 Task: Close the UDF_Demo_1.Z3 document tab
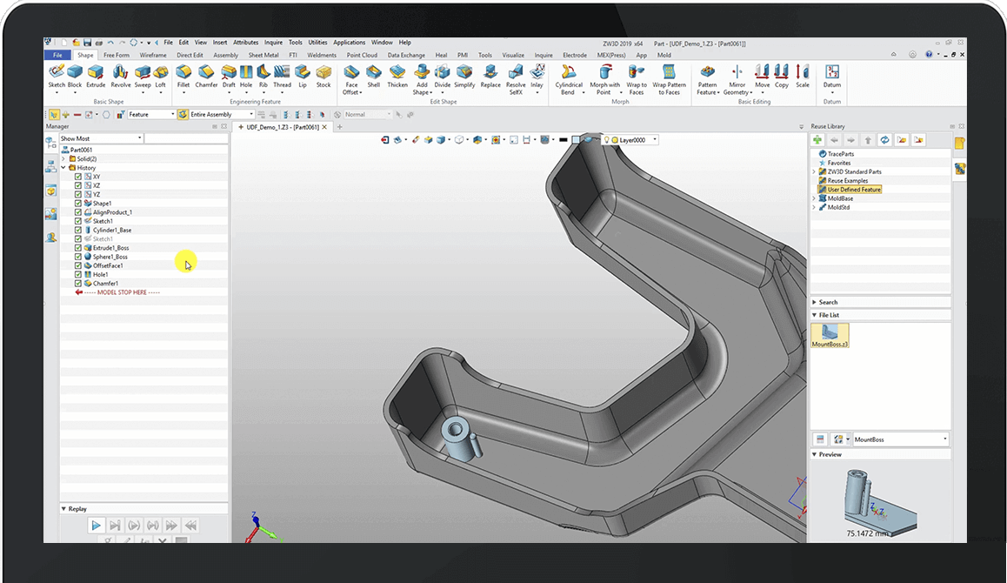[x=325, y=127]
